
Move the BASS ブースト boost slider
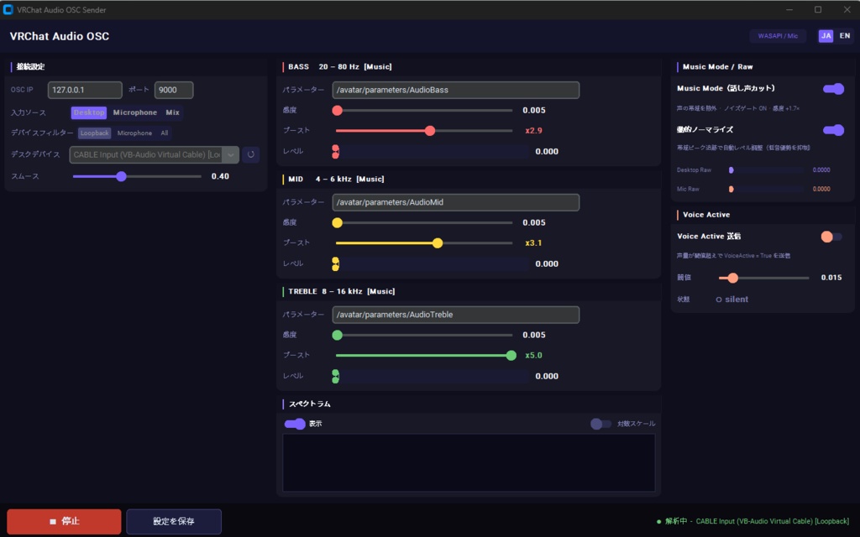tap(430, 131)
